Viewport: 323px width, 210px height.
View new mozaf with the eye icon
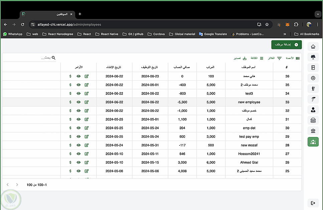[78, 145]
